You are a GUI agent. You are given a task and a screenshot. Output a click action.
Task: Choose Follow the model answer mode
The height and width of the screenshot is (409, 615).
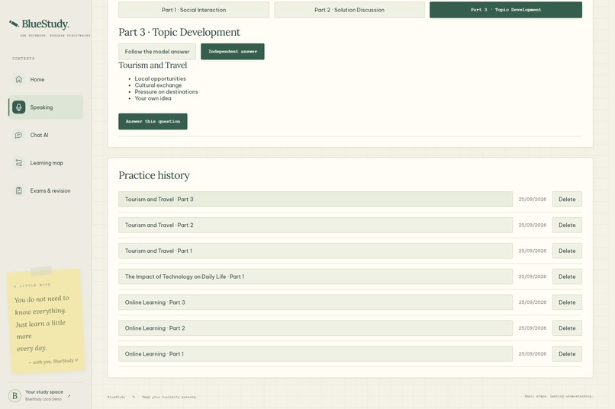pyautogui.click(x=157, y=52)
